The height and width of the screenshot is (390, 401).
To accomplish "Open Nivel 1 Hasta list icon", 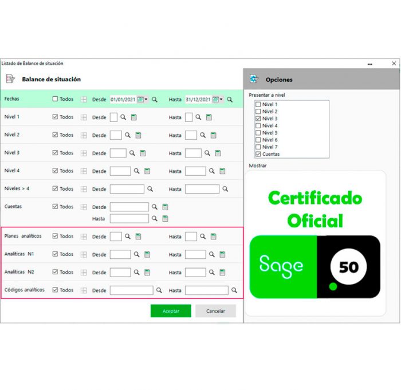I will [209, 117].
